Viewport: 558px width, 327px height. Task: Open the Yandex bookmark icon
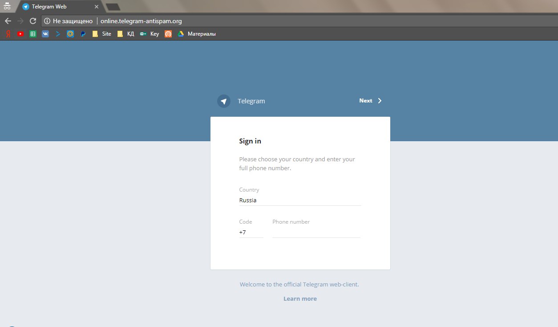8,34
